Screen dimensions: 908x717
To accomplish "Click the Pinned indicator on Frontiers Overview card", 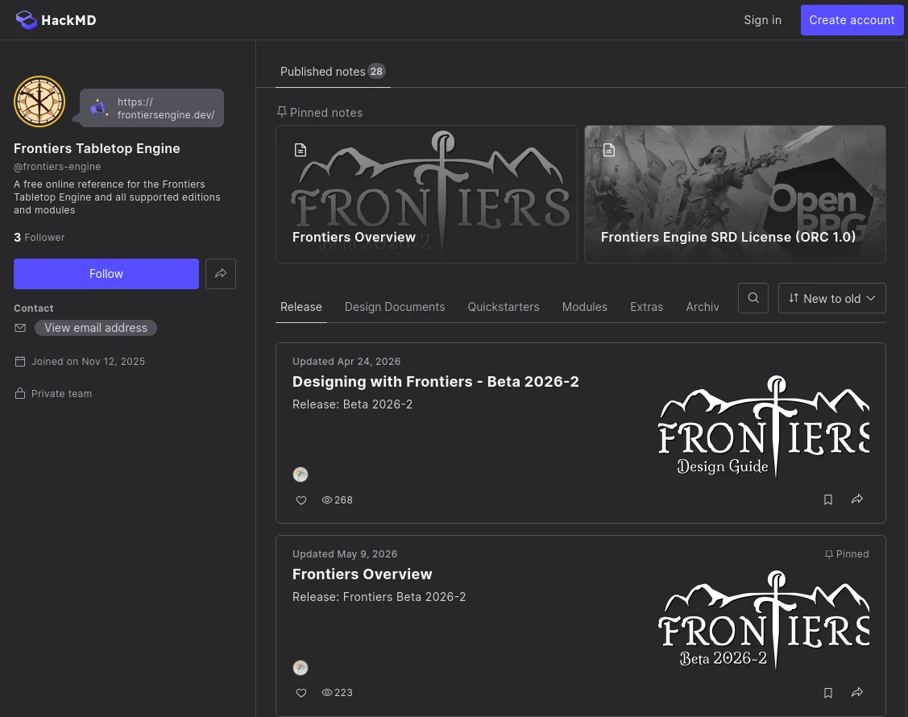I will 847,554.
